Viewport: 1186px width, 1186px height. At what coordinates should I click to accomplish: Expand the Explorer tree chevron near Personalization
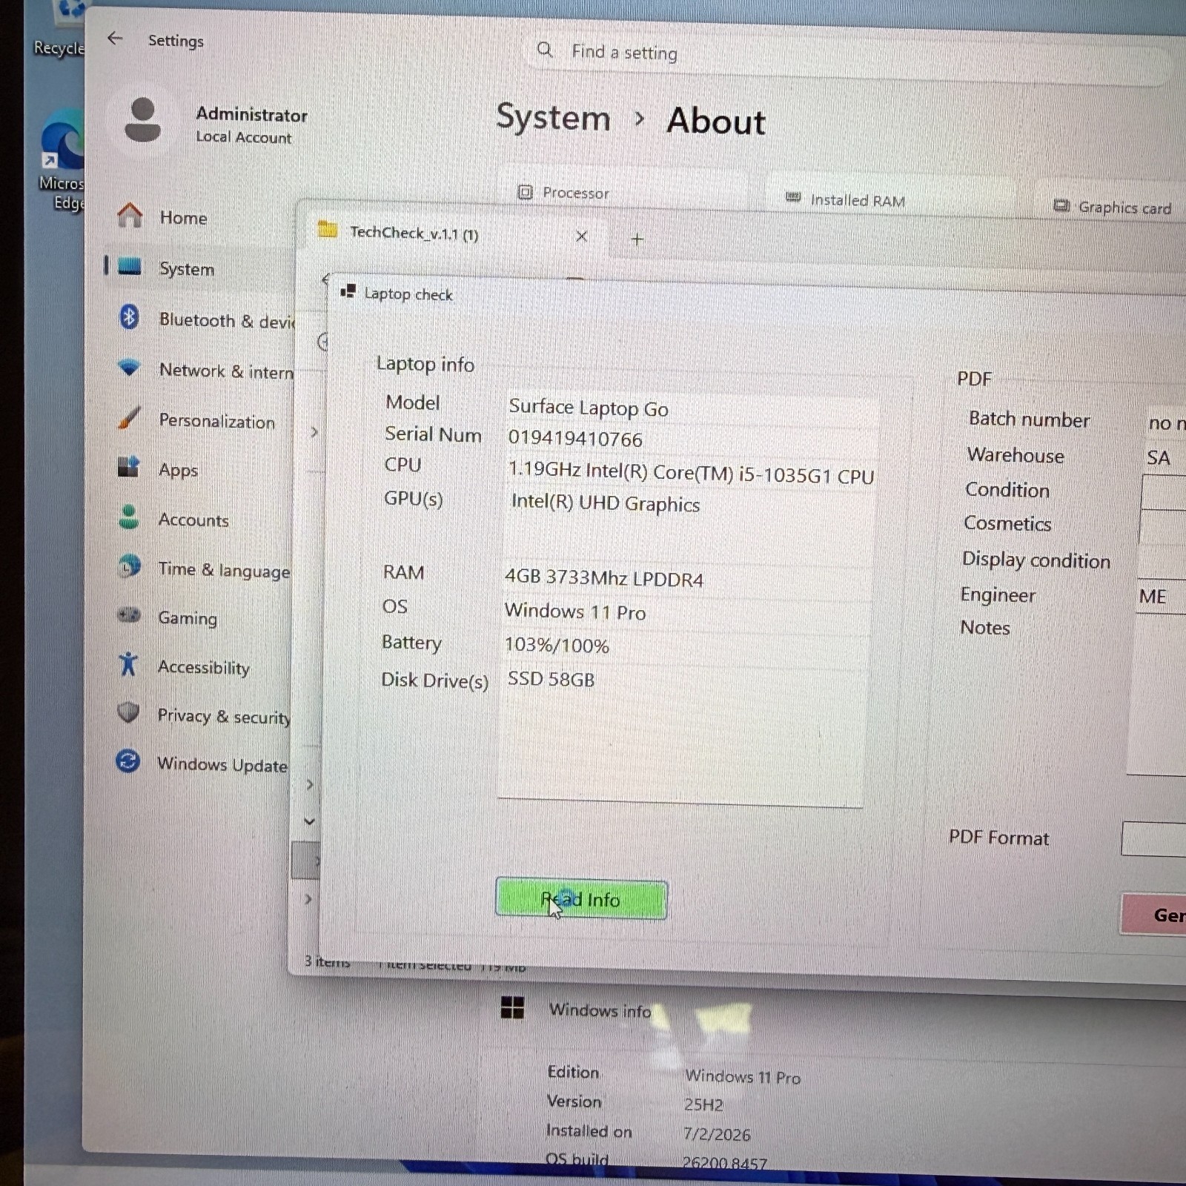pyautogui.click(x=314, y=431)
